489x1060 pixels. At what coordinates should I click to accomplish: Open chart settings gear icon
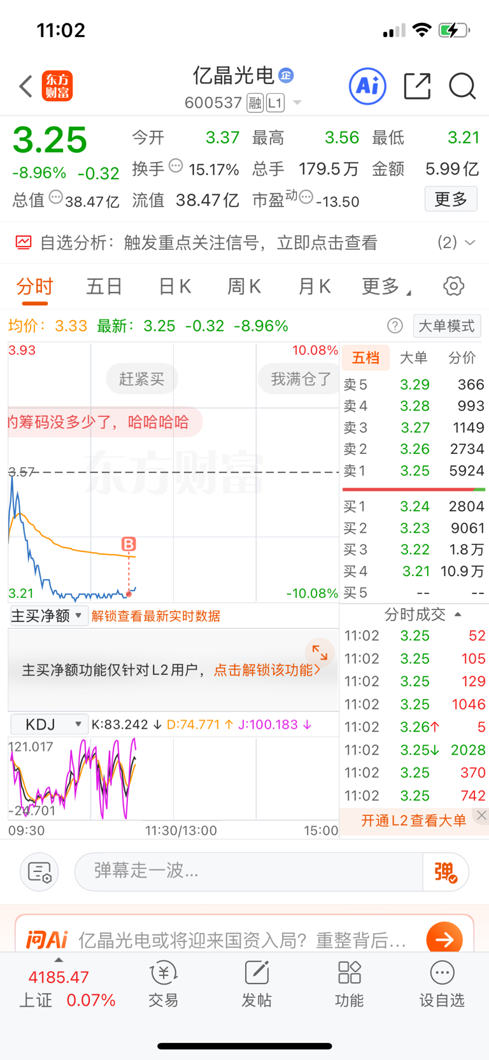[x=453, y=286]
